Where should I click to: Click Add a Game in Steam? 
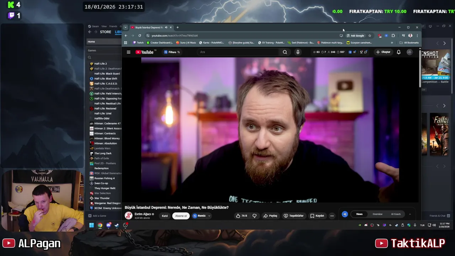click(97, 215)
